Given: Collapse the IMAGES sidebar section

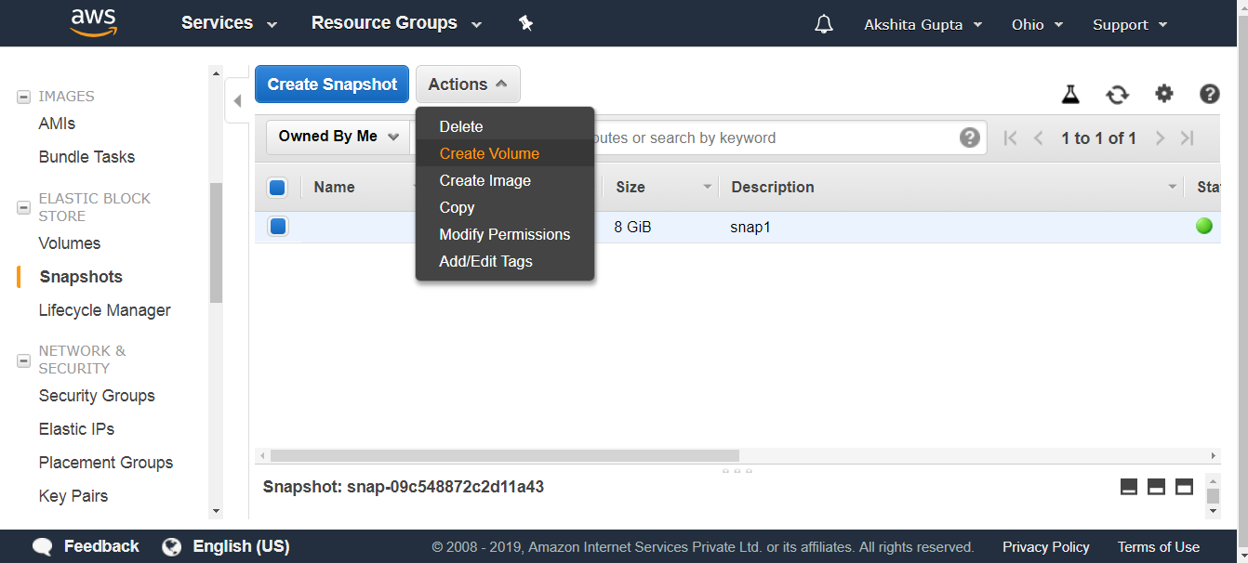Looking at the screenshot, I should [24, 97].
